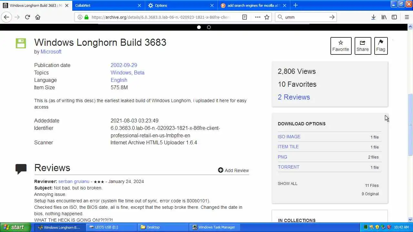Open a new browser tab
Image resolution: width=413 pixels, height=232 pixels.
point(296,5)
